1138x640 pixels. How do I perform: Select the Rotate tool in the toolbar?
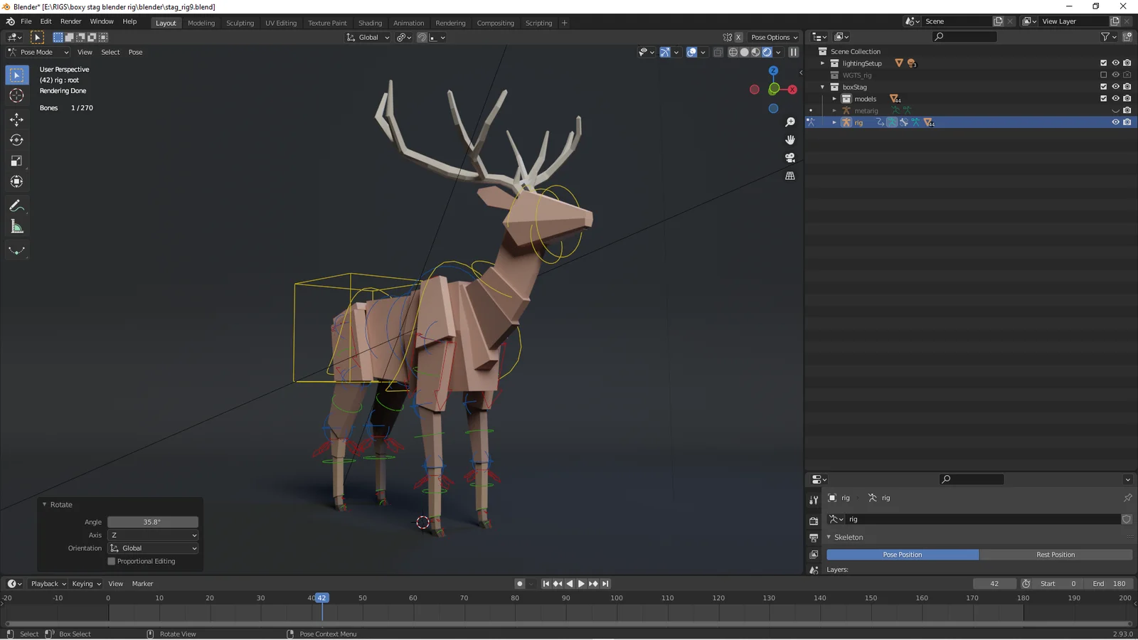tap(16, 140)
